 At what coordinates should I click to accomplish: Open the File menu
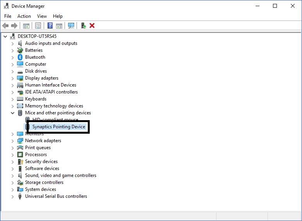click(8, 16)
